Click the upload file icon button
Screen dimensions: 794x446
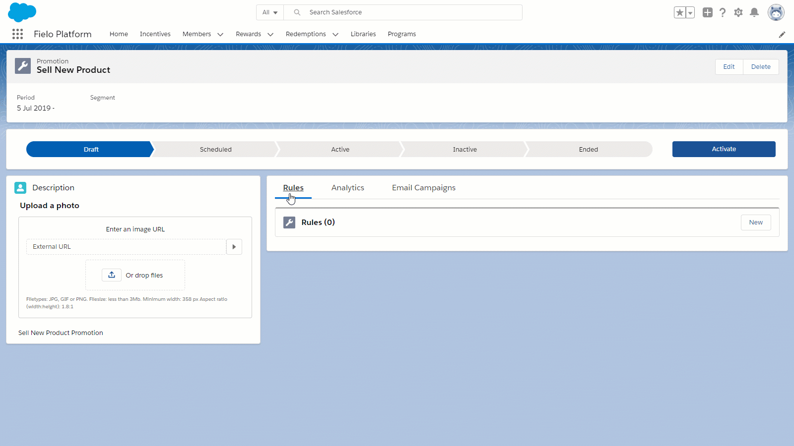pos(112,275)
